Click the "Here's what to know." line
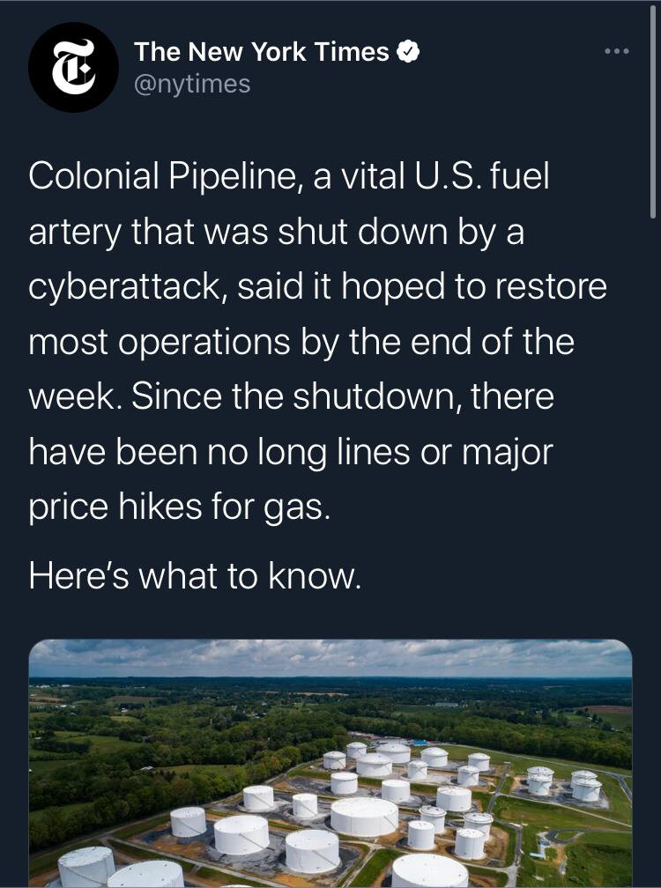Screen dimensions: 661x888 pos(195,575)
